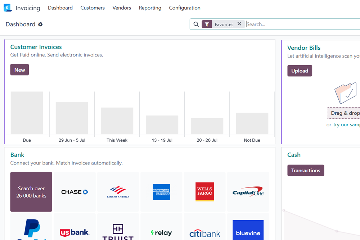
Task: Click the This Week chart bar
Action: (117, 121)
